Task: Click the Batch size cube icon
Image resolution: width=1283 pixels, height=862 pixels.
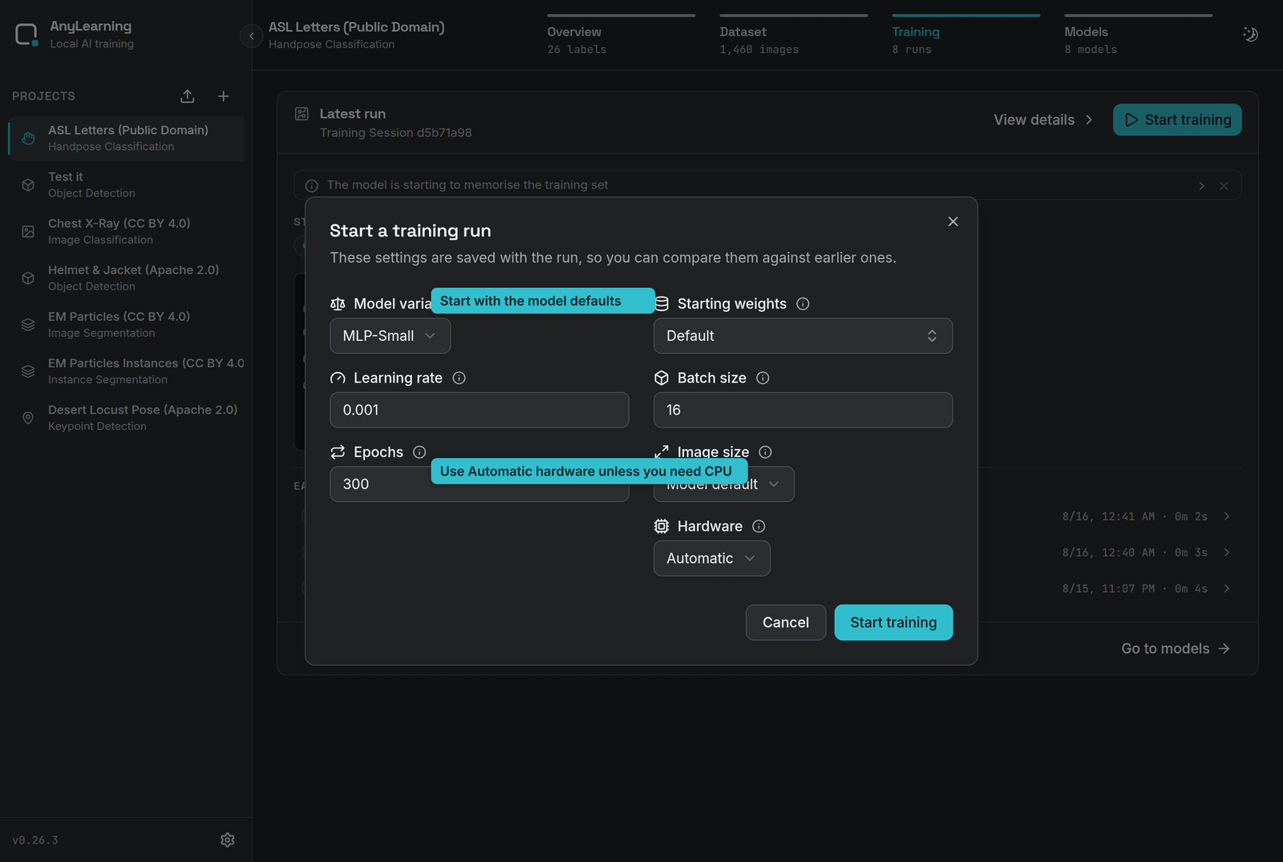Action: (x=662, y=378)
